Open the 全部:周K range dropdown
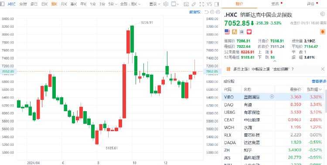Image resolution: width=327 pixels, height=165 pixels. 130,4
